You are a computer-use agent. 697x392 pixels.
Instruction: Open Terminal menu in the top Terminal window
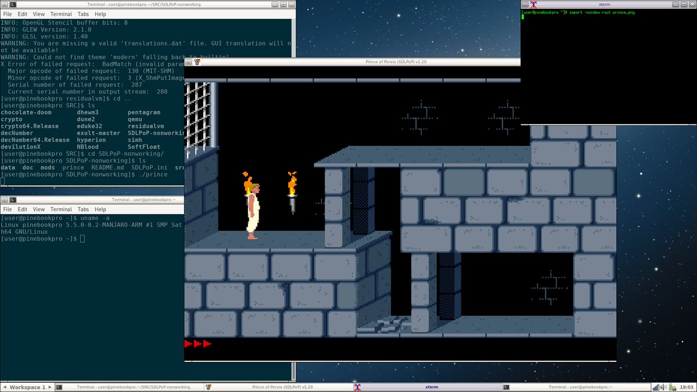(x=61, y=14)
